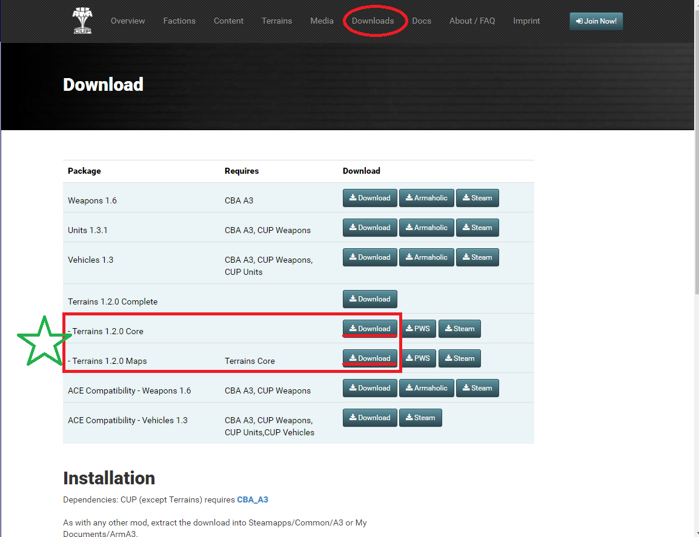Select the Requires column header

pyautogui.click(x=242, y=171)
